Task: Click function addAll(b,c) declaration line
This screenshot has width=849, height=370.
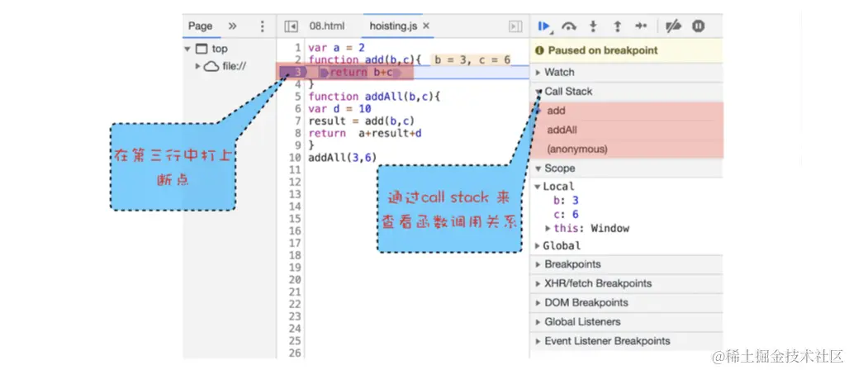Action: (375, 97)
